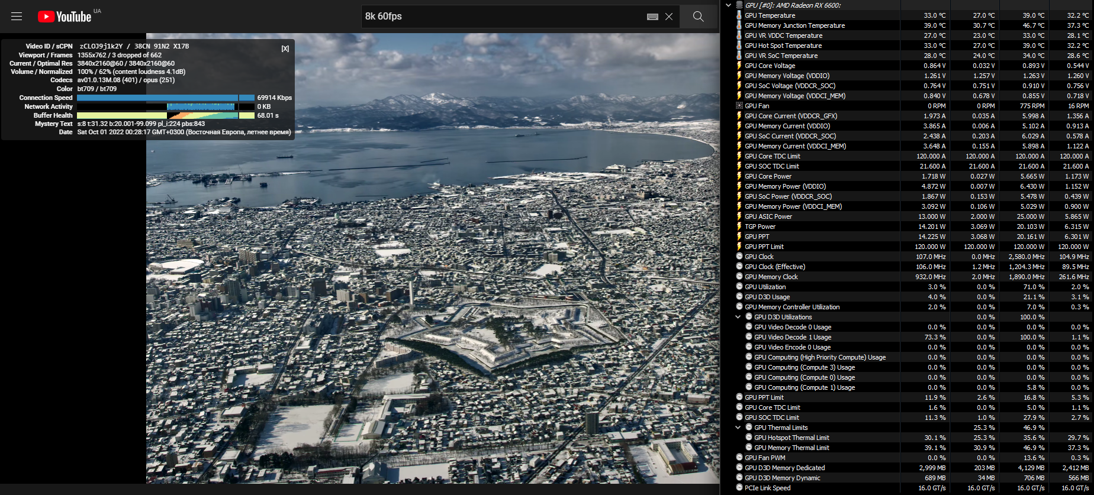Open the on-screen keyboard icon in search
Viewport: 1094px width, 495px height.
652,17
